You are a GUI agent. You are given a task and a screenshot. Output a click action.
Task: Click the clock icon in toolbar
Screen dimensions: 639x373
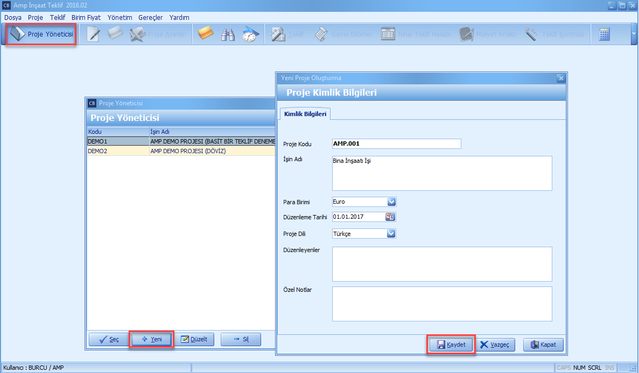250,34
